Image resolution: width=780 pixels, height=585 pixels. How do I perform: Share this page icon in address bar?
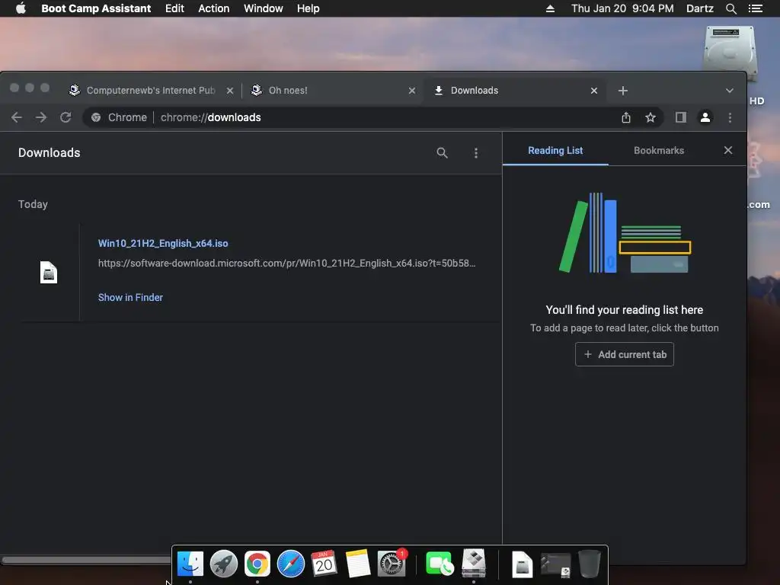pos(626,117)
